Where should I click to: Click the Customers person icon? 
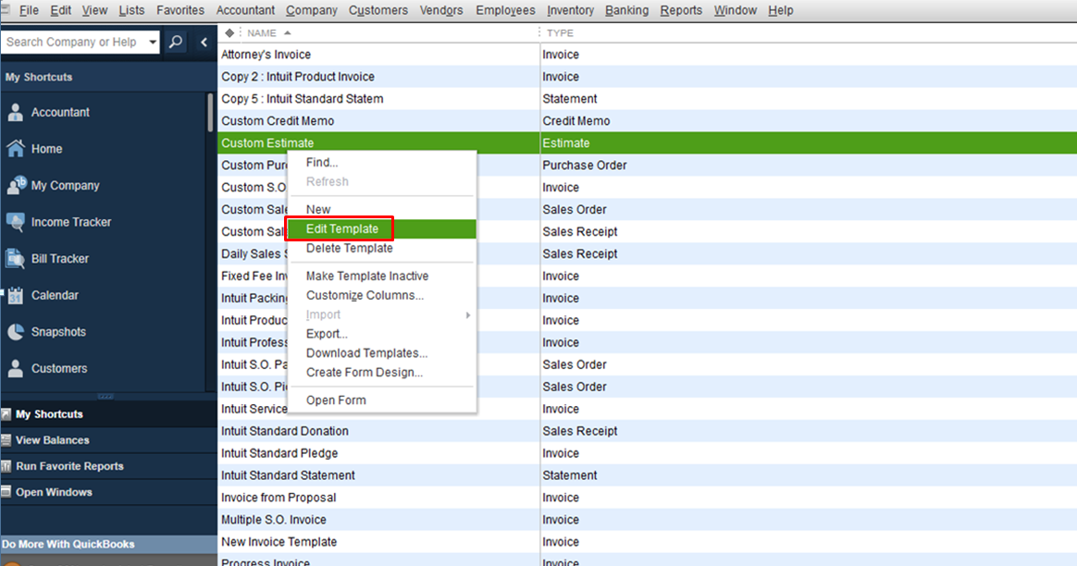(x=15, y=369)
